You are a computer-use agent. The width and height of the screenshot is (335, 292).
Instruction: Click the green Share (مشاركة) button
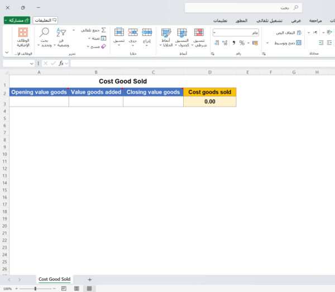click(17, 20)
